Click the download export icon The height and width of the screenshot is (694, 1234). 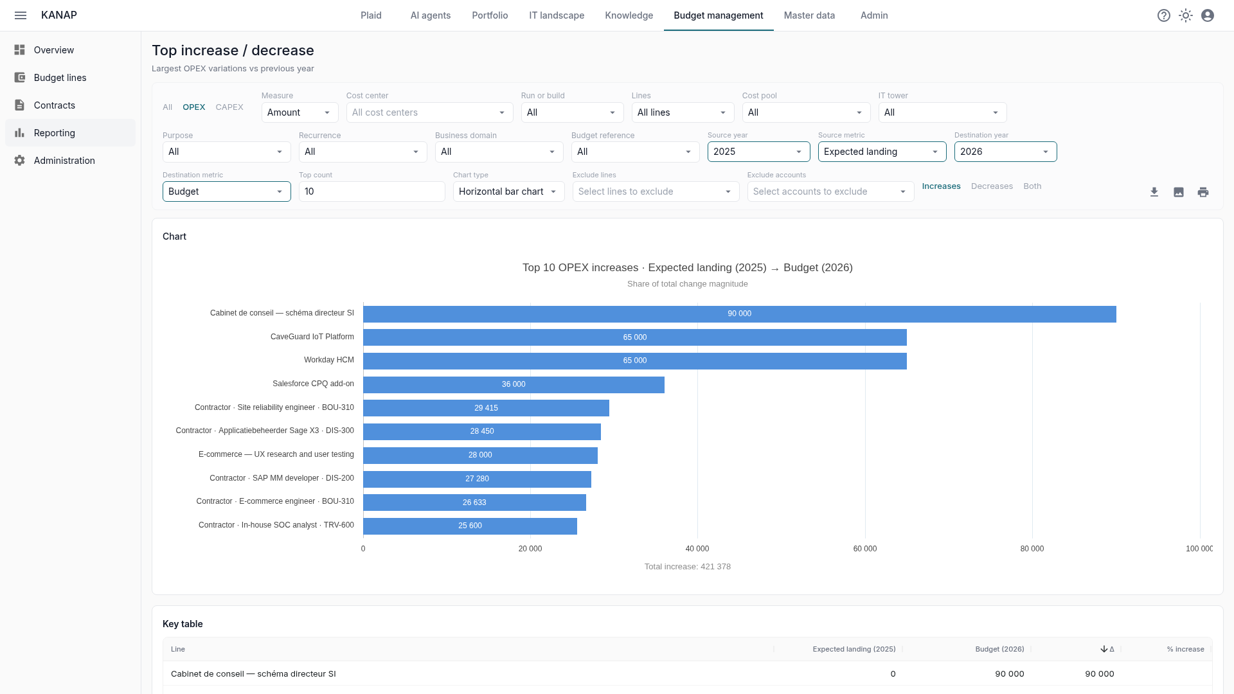pos(1154,192)
